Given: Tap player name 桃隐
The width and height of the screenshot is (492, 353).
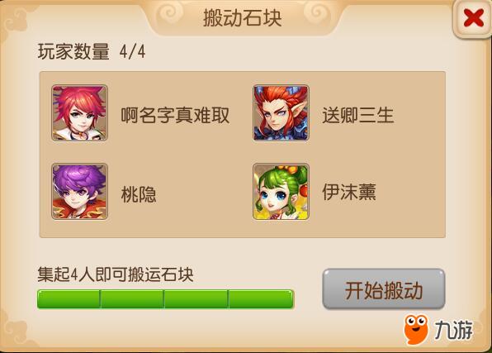Looking at the screenshot, I should tap(139, 193).
